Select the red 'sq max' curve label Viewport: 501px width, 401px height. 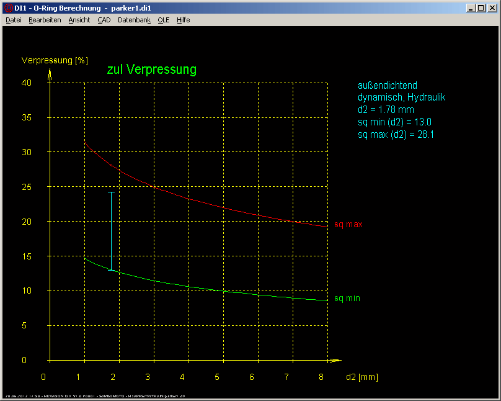click(x=348, y=224)
